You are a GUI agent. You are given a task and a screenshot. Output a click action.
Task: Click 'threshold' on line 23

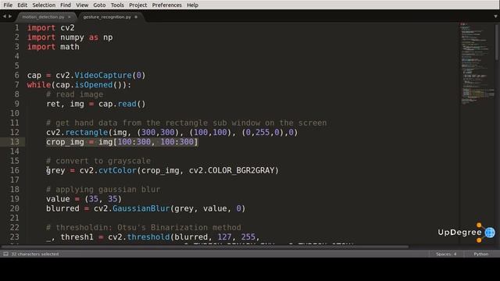coord(148,237)
